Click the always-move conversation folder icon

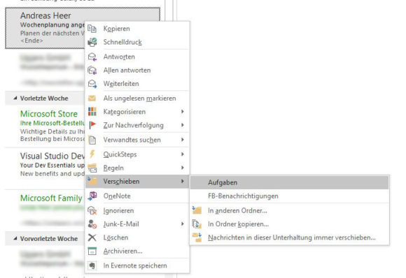pos(197,237)
